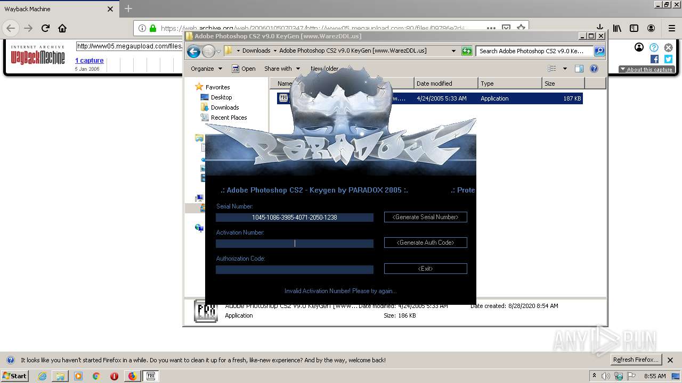Expand the Explorer address bar history dropdown
Viewport: 682px width, 383px height.
tap(453, 51)
